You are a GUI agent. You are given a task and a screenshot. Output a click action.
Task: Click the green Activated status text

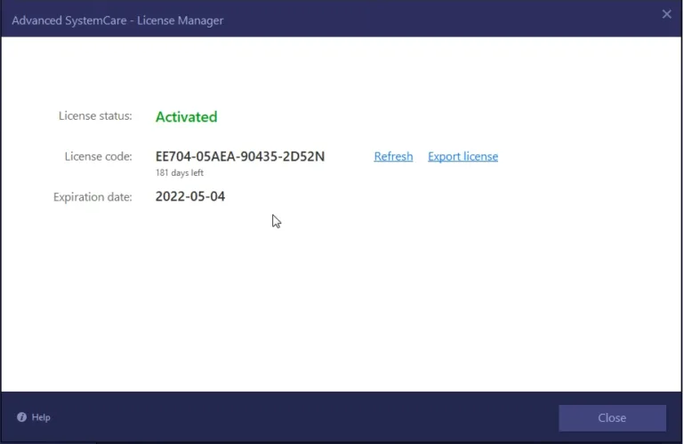186,116
